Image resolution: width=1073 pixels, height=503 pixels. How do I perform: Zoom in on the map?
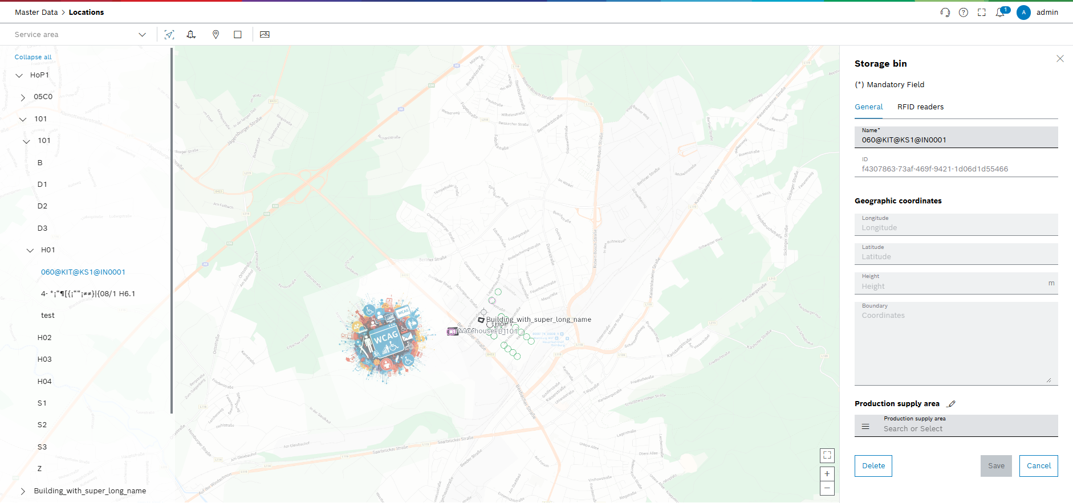pyautogui.click(x=827, y=474)
